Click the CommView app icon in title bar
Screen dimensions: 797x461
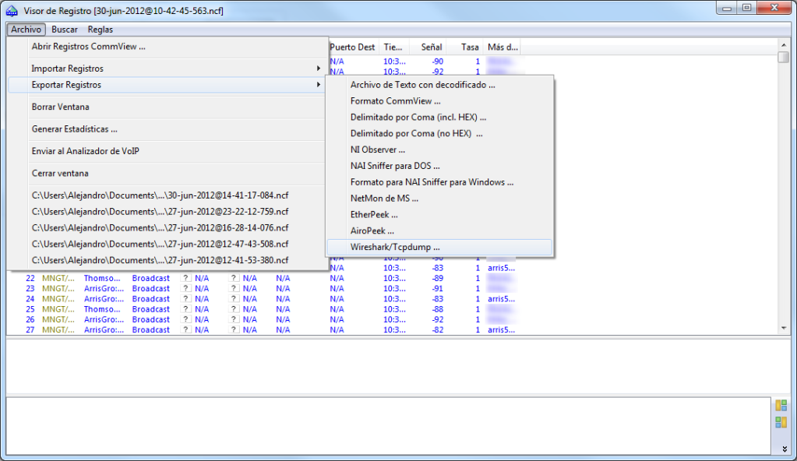tap(12, 11)
